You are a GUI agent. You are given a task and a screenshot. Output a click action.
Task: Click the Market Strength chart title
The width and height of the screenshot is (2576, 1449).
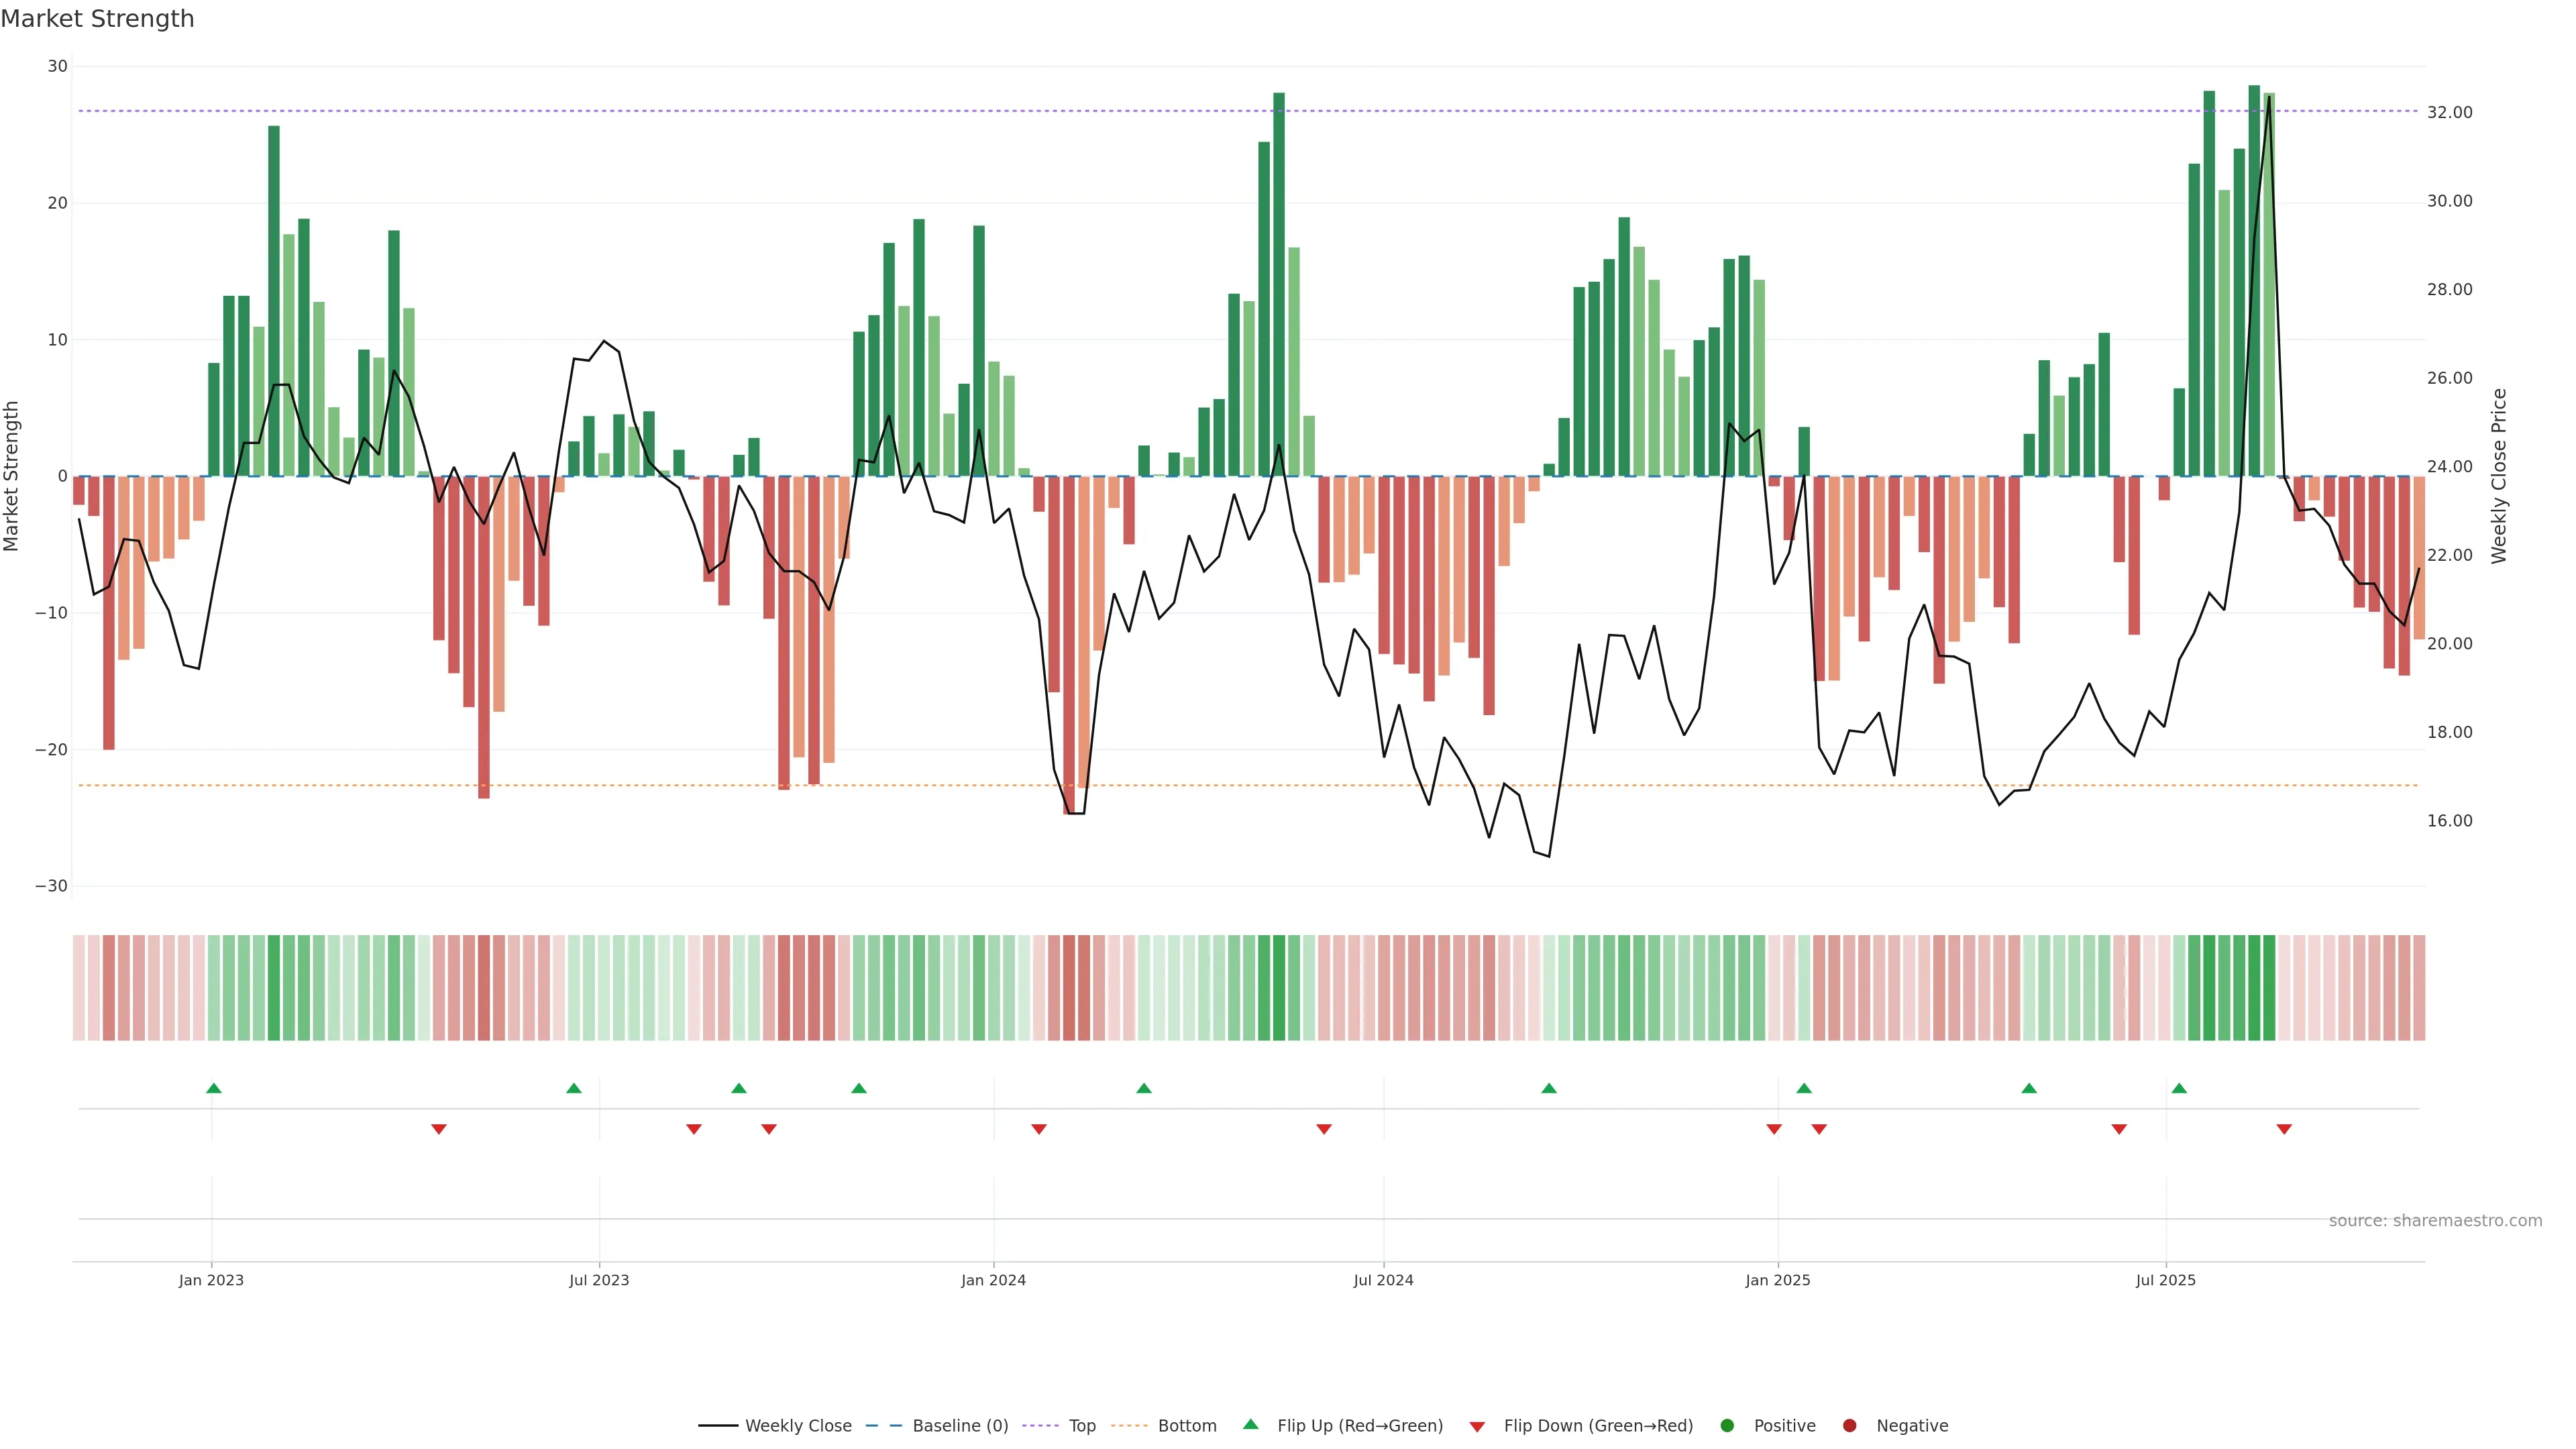[x=97, y=19]
